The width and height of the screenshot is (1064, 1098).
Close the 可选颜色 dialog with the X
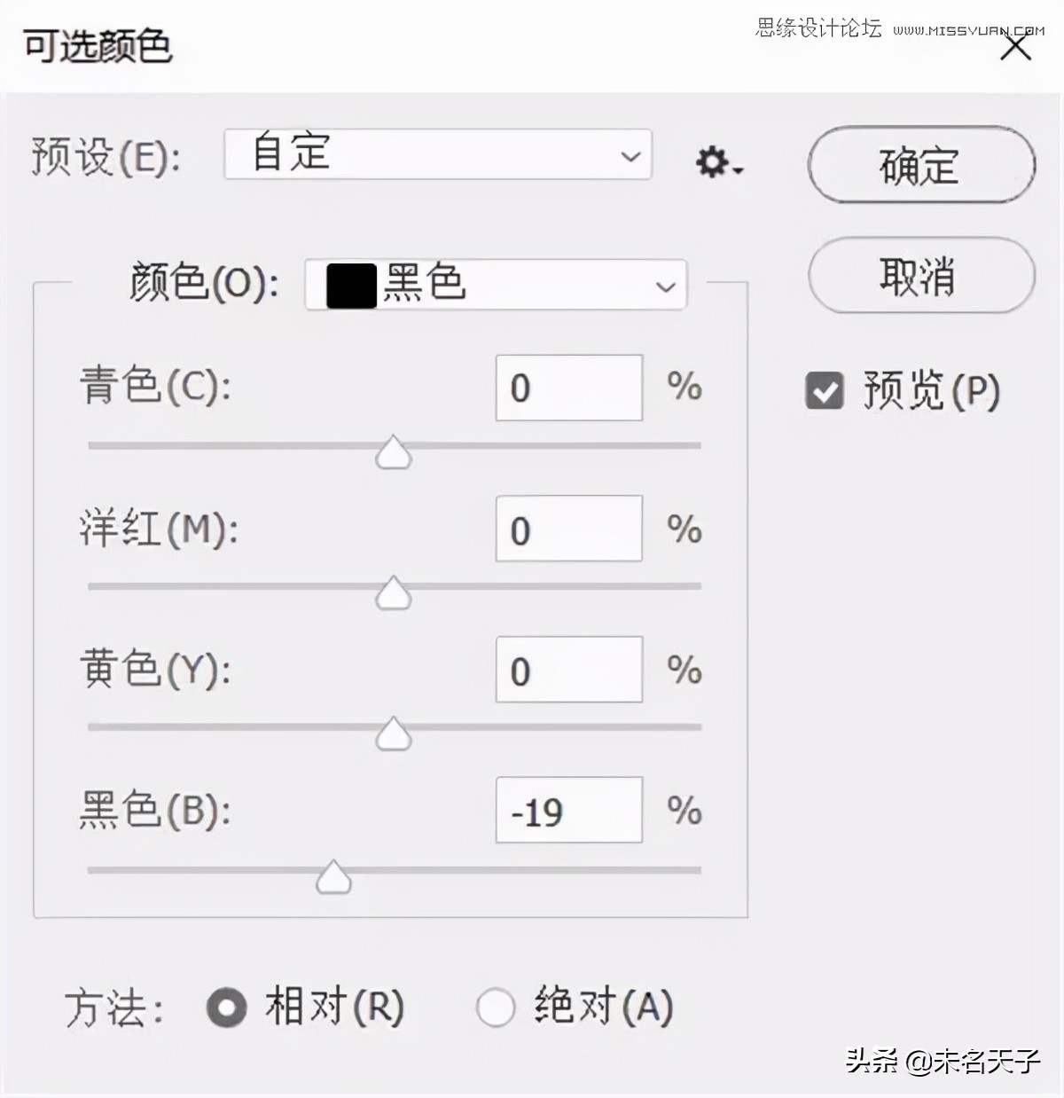coord(1016,46)
